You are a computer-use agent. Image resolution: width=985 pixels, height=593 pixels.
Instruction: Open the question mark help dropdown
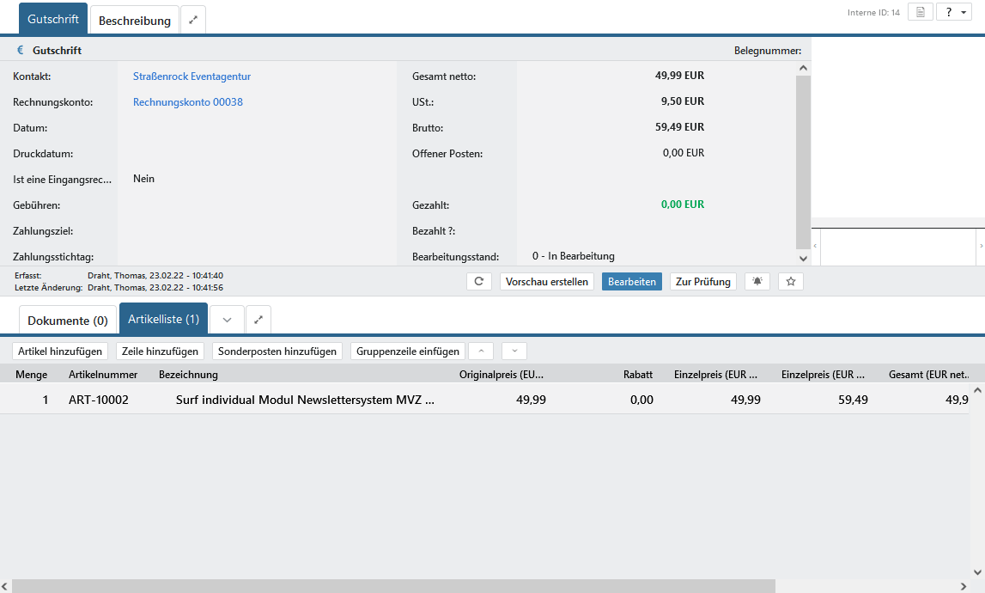pos(953,12)
